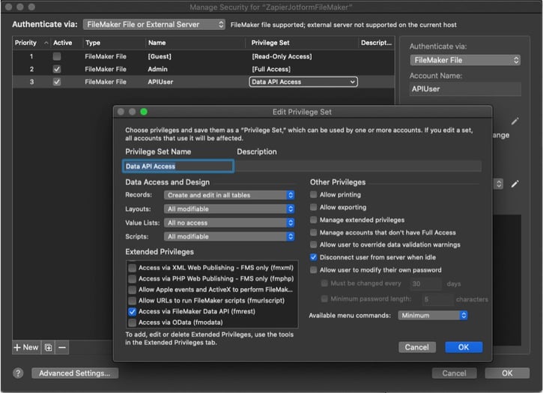Enable Allow exporting checkbox
Screen dimensions: 543x393
[313, 207]
